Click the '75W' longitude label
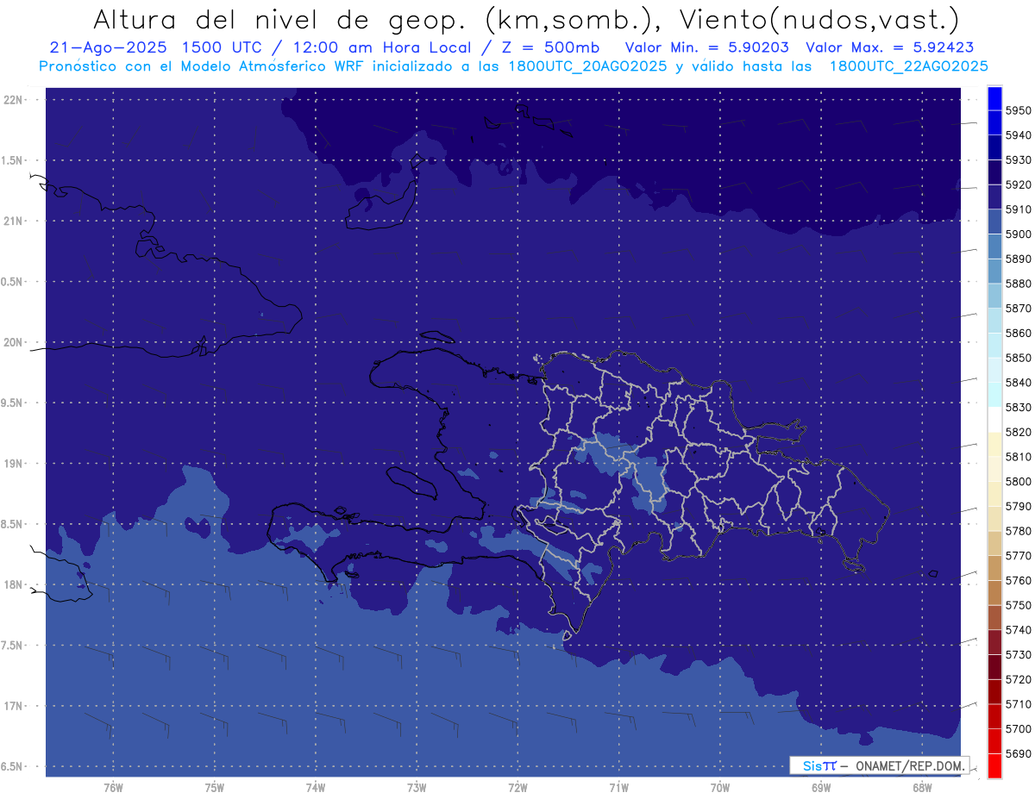This screenshot has height=799, width=1035. pyautogui.click(x=215, y=788)
